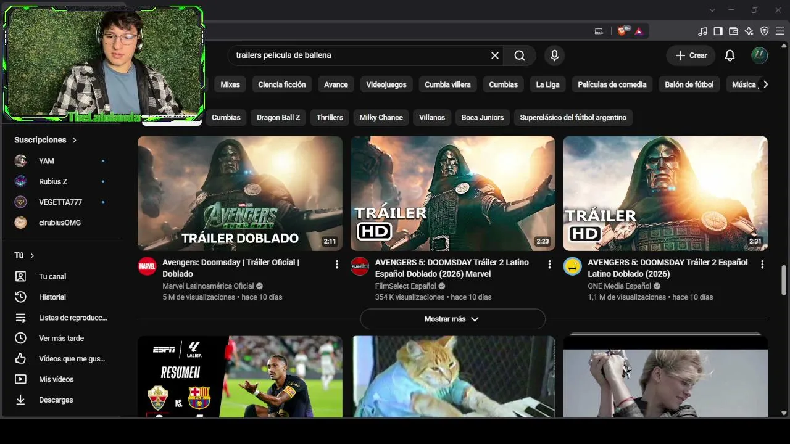
Task: Select the Mixes filter chip
Action: (x=230, y=84)
